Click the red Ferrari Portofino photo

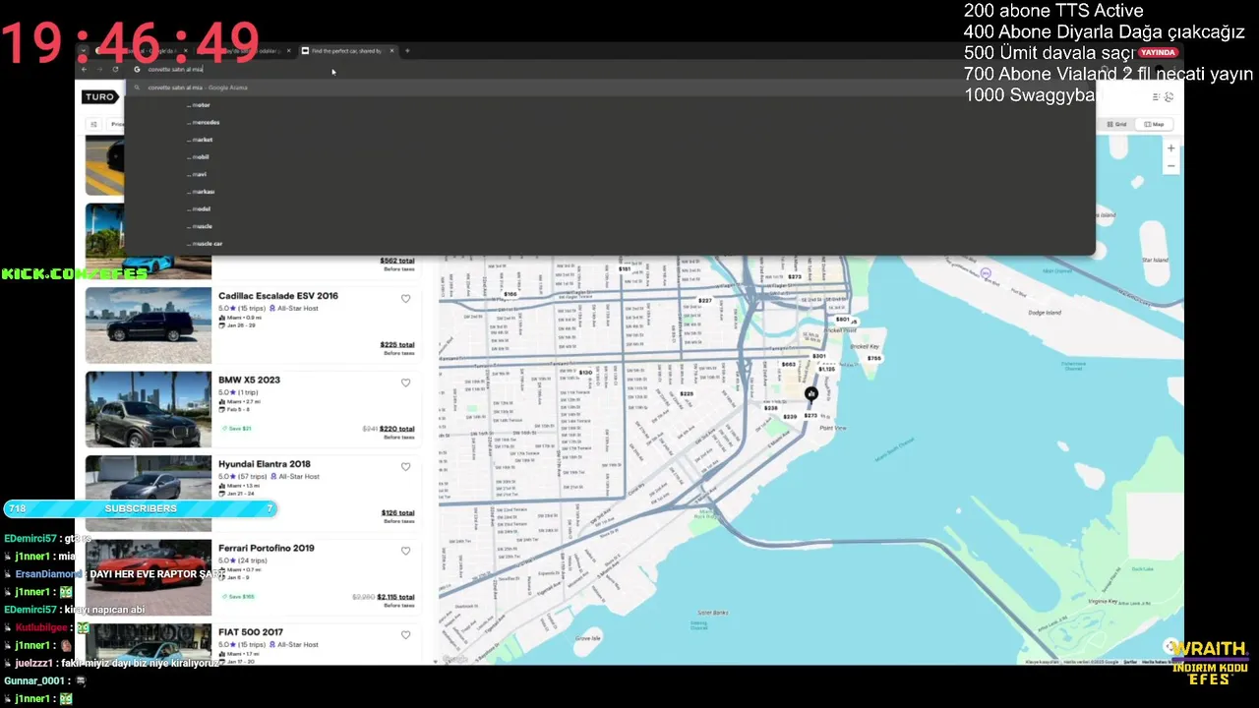(149, 577)
